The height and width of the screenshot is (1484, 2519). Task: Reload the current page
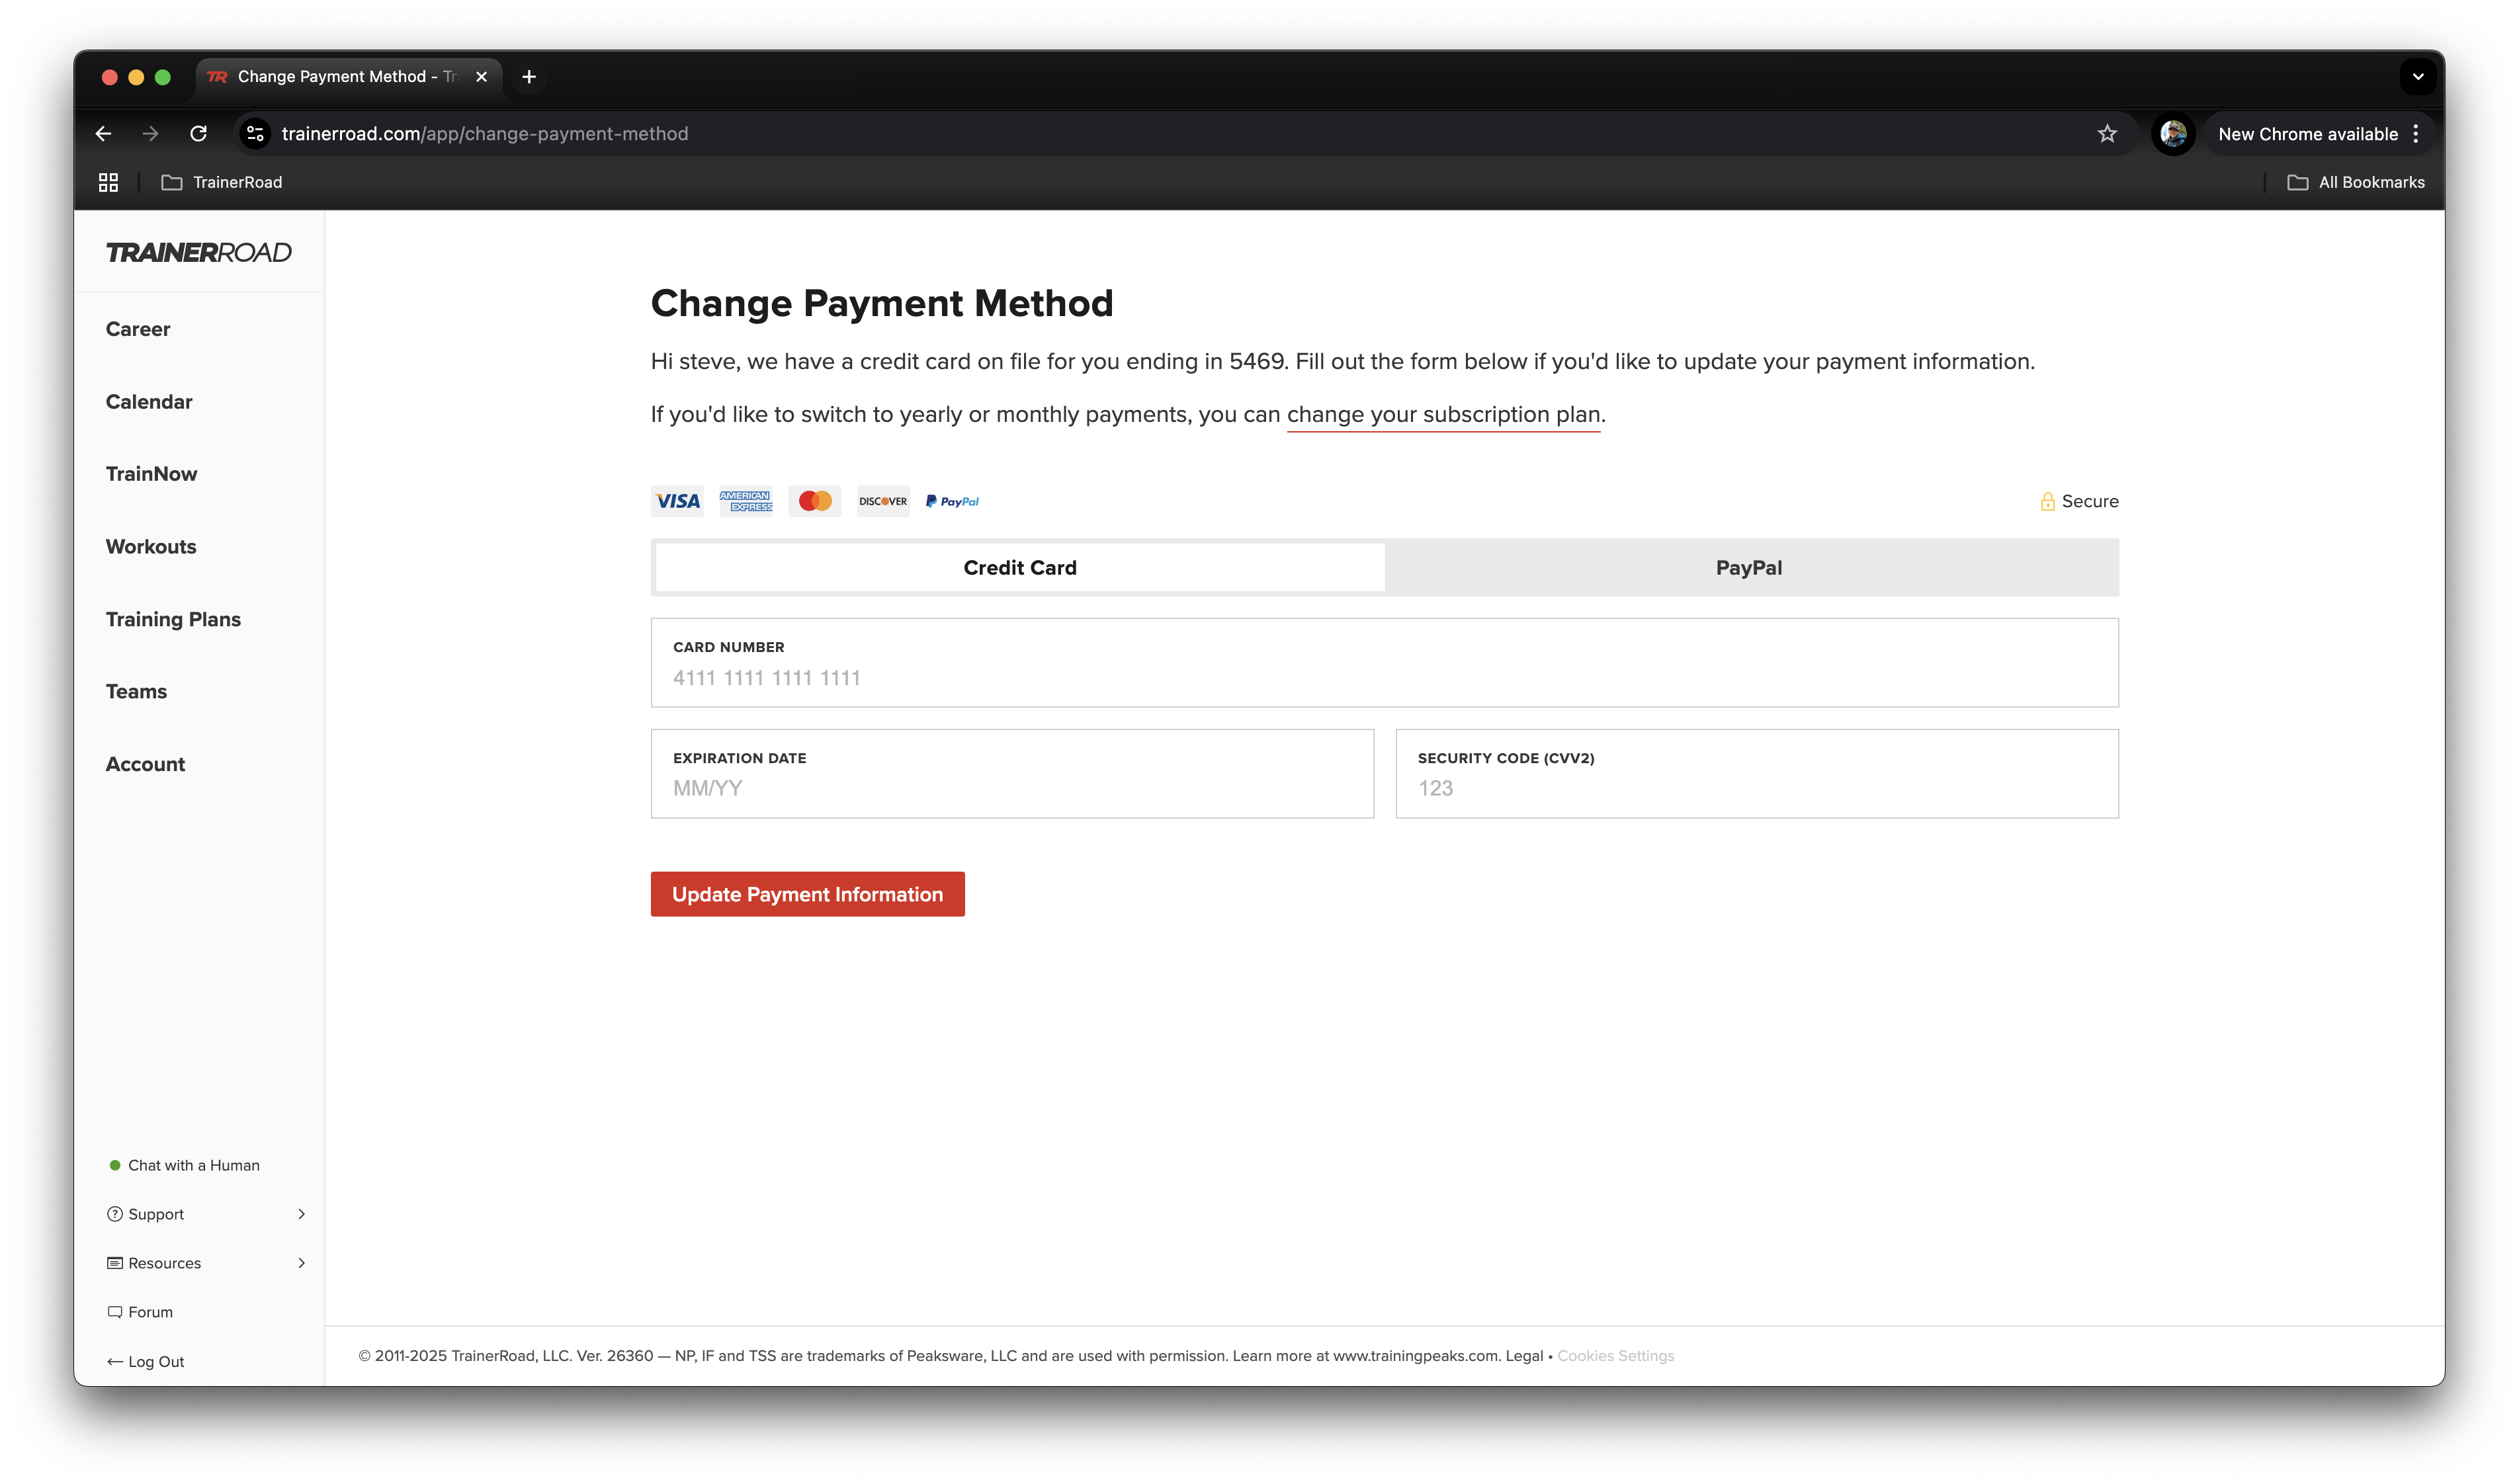(198, 134)
